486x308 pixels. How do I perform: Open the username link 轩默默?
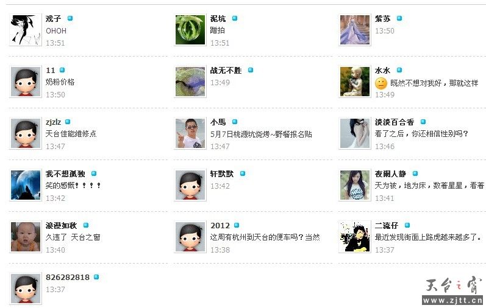[221, 173]
